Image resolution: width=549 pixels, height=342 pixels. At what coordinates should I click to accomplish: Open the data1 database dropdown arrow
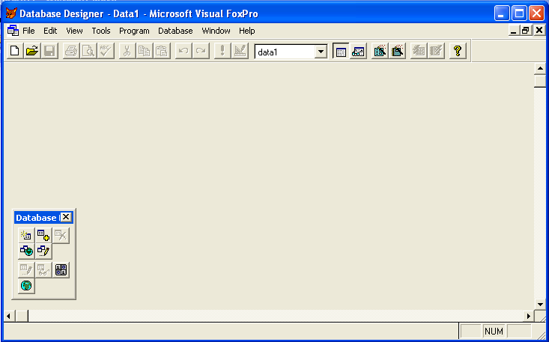[321, 52]
